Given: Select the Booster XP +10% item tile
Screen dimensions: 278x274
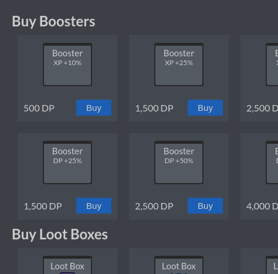Looking at the screenshot, I should tap(67, 65).
